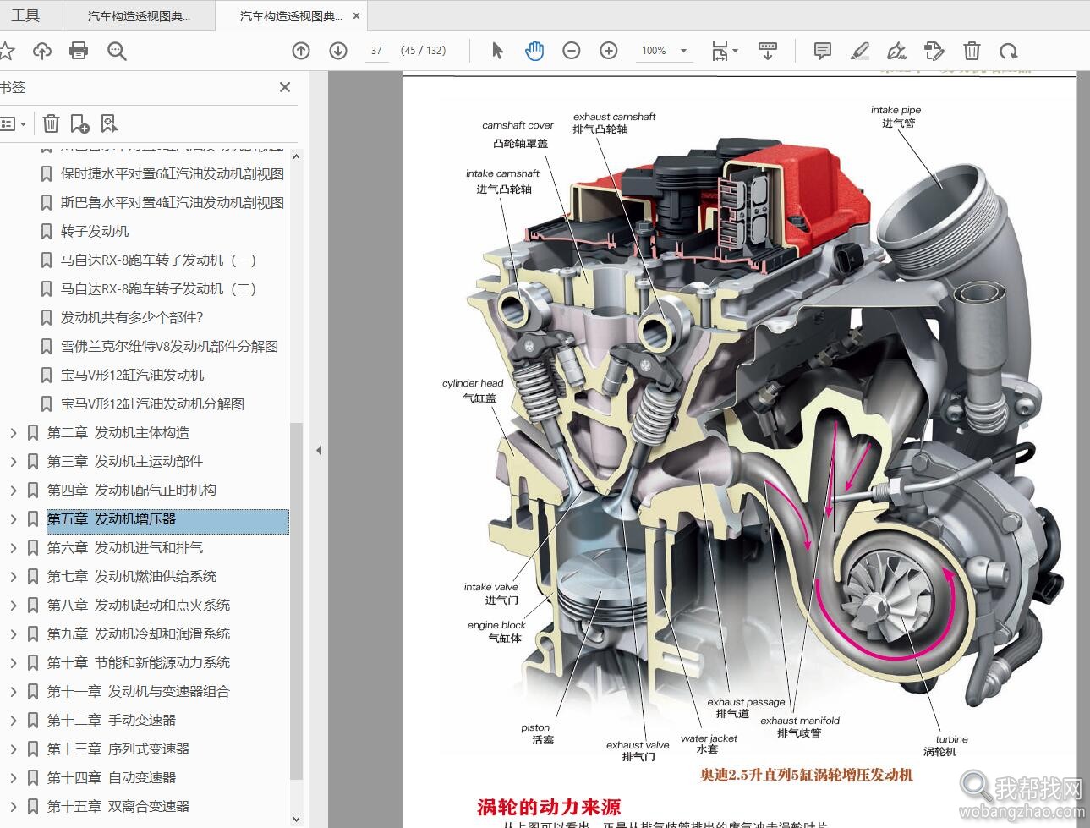
Task: Expand 第八章 发动机起动和点火系统 bookmark
Action: click(x=13, y=606)
